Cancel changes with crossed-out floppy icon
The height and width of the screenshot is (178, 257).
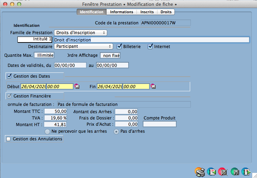[x=223, y=172]
